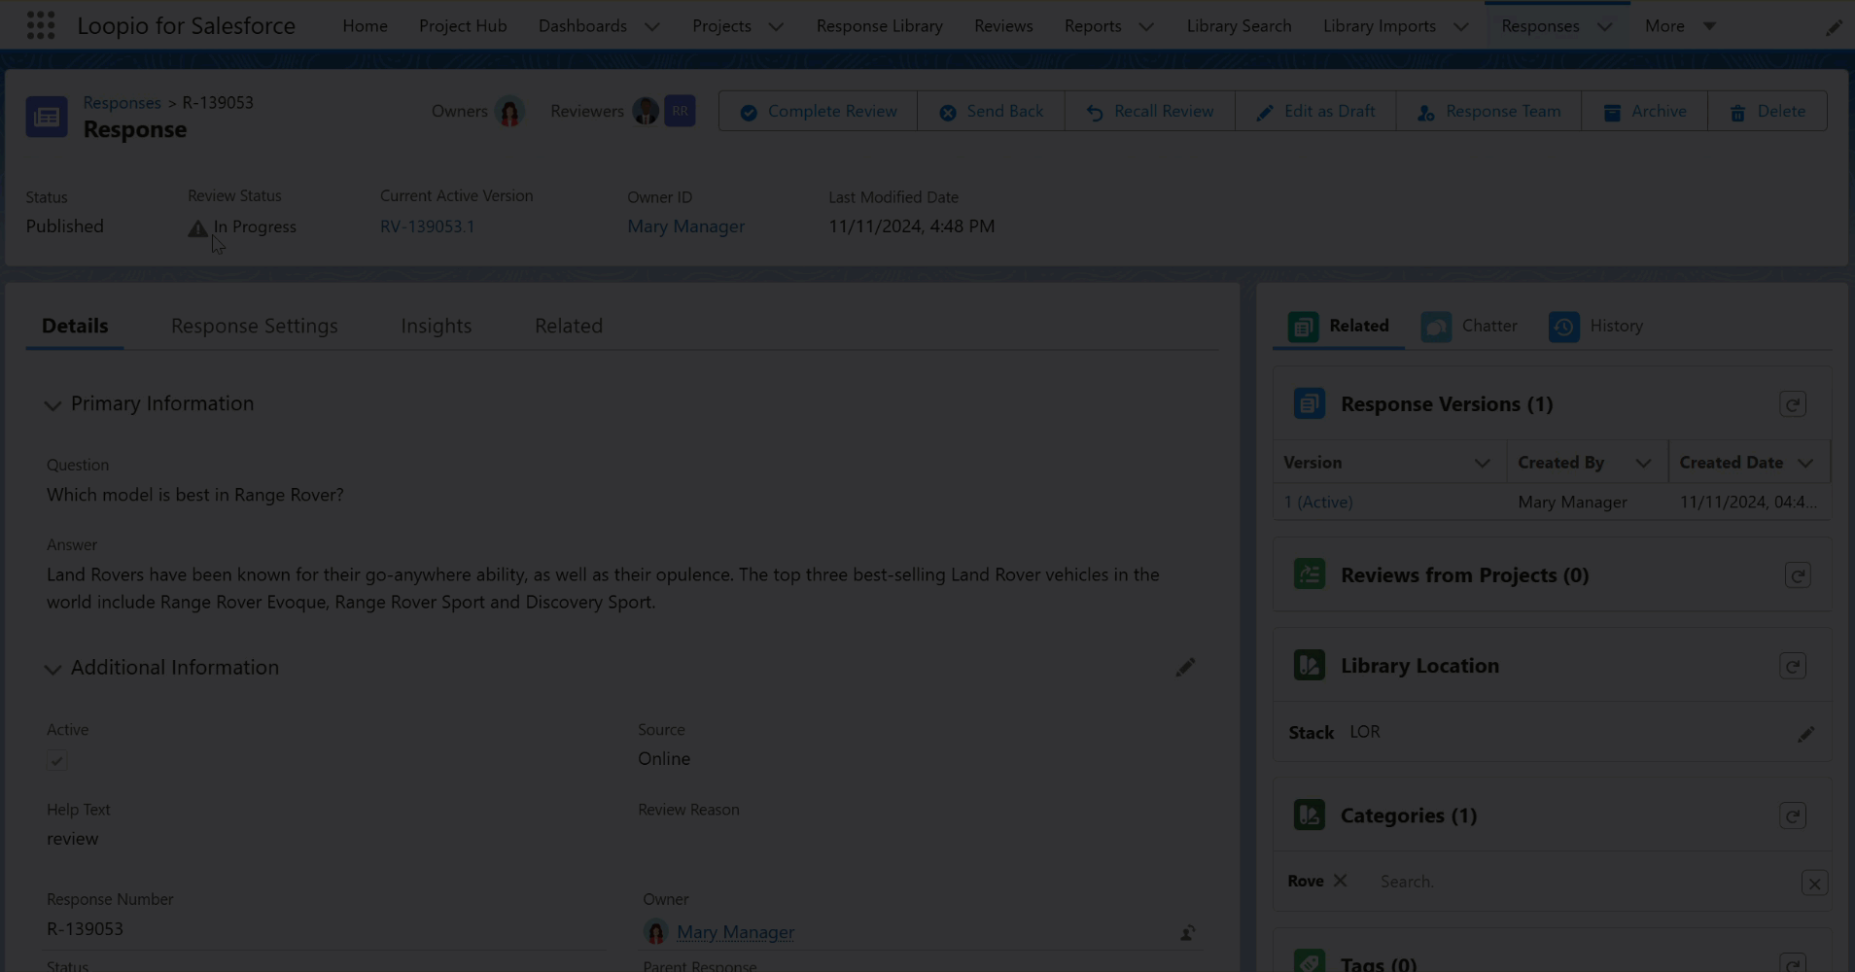Click the Reviews from Projects section icon
The width and height of the screenshot is (1855, 972).
coord(1310,574)
